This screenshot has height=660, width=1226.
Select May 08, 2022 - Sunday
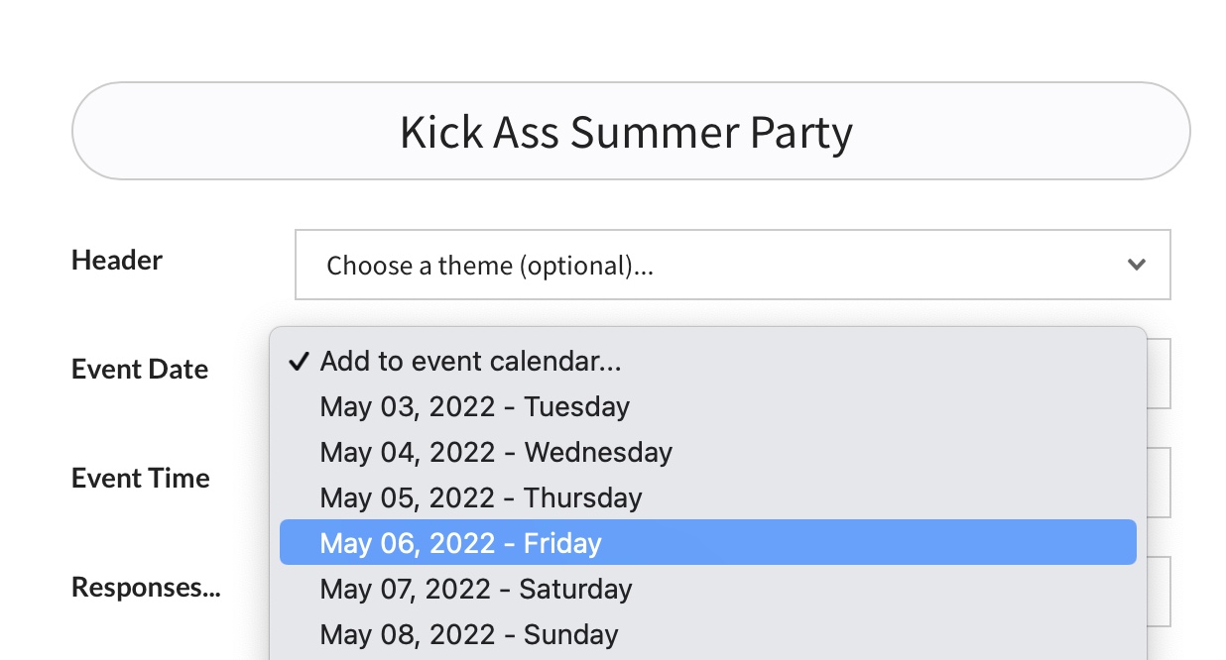click(x=469, y=634)
